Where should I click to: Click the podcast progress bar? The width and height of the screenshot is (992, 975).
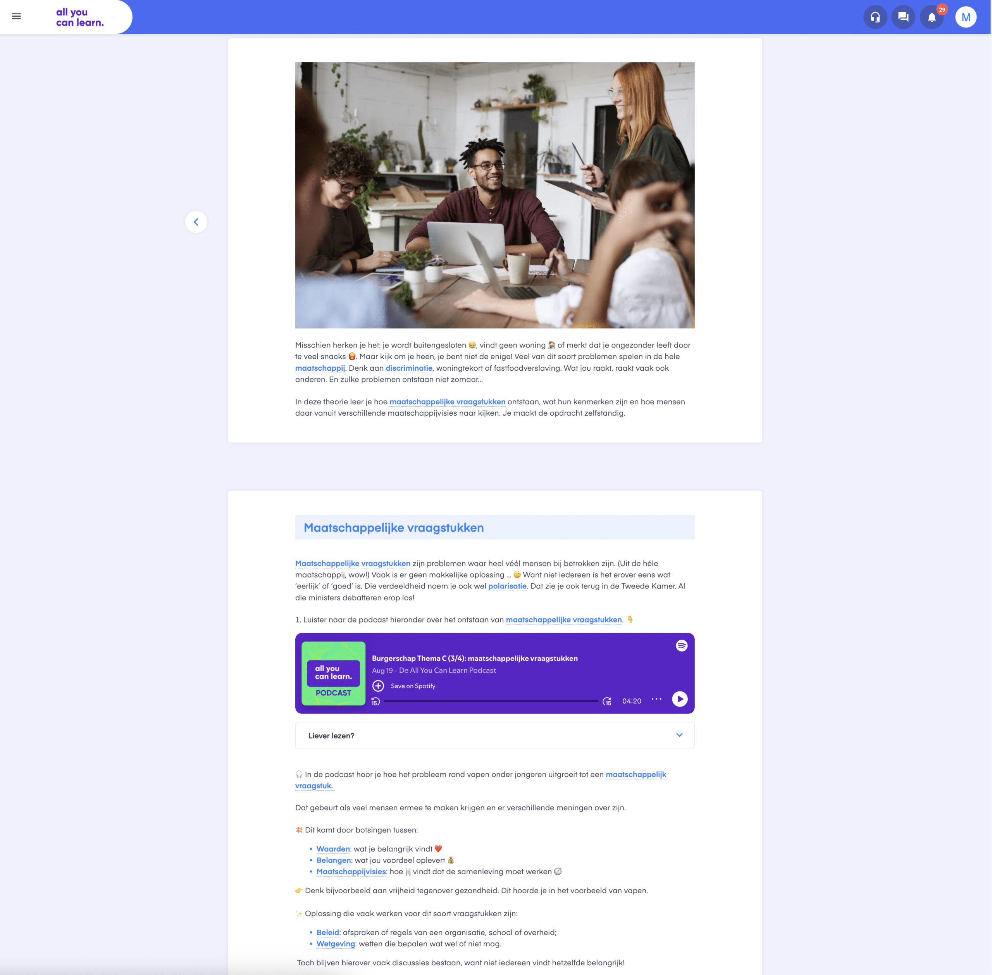491,701
